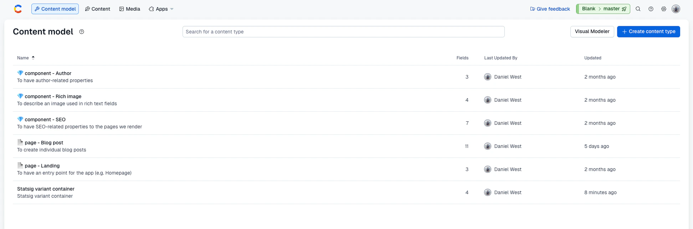Click Daniel West avatar in component - Author row
693x229 pixels.
[488, 77]
